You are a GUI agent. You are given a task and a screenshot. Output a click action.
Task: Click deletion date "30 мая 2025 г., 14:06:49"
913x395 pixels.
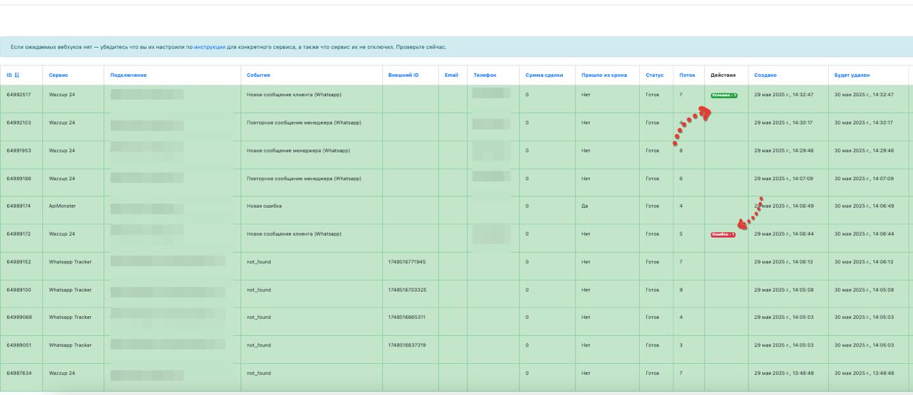pyautogui.click(x=864, y=206)
